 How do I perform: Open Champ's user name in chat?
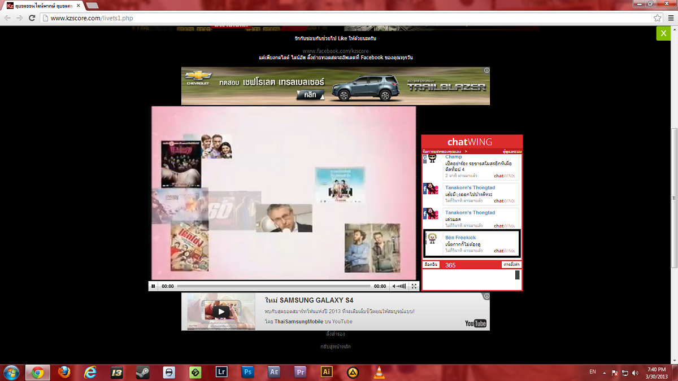454,157
